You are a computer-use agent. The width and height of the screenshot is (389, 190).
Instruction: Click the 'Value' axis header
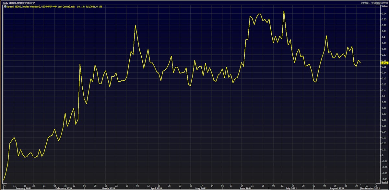pyautogui.click(x=384, y=6)
